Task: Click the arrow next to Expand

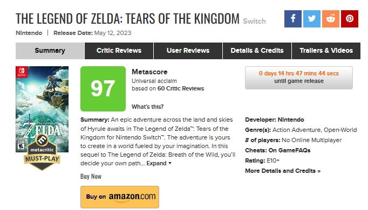Action: [170, 163]
